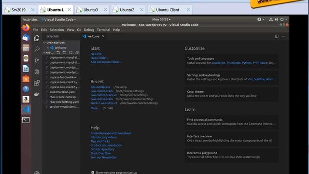309x174 pixels.
Task: Open the Search view in activity bar
Action: [37, 49]
